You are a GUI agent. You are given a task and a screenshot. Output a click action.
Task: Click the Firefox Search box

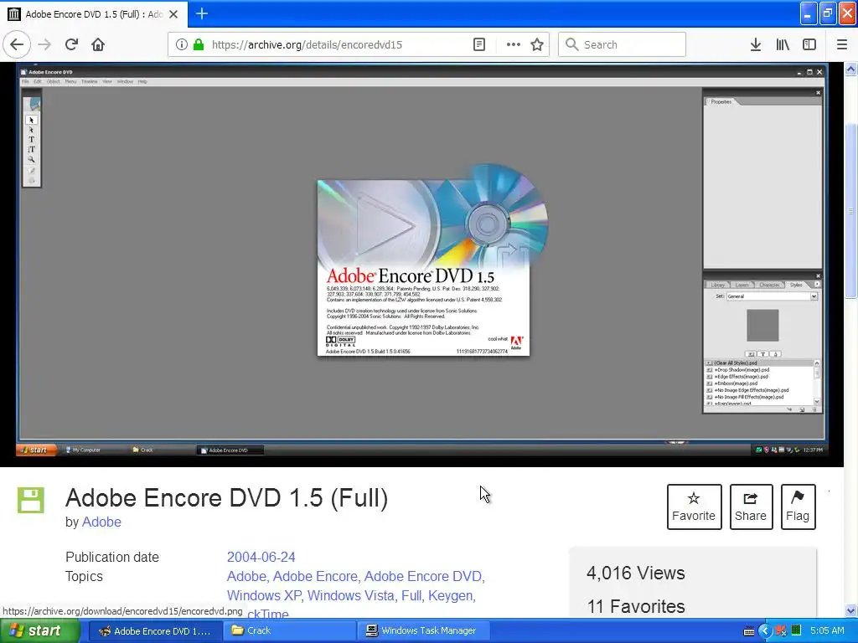coord(622,45)
